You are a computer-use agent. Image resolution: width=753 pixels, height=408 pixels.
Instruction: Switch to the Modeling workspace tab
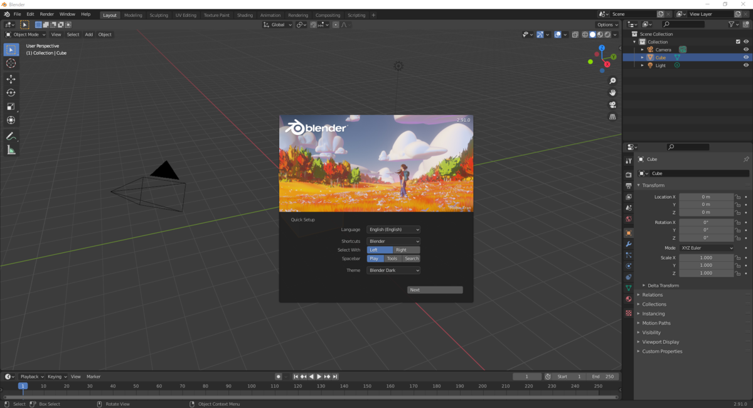(133, 15)
